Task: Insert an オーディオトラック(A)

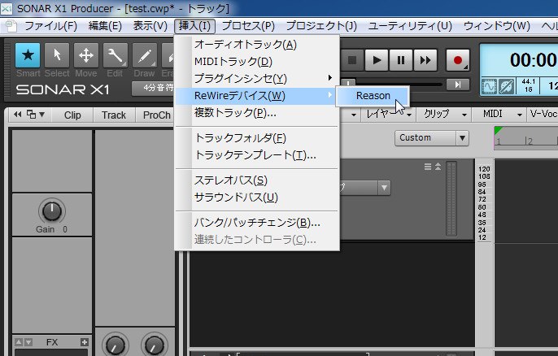Action: click(x=256, y=45)
